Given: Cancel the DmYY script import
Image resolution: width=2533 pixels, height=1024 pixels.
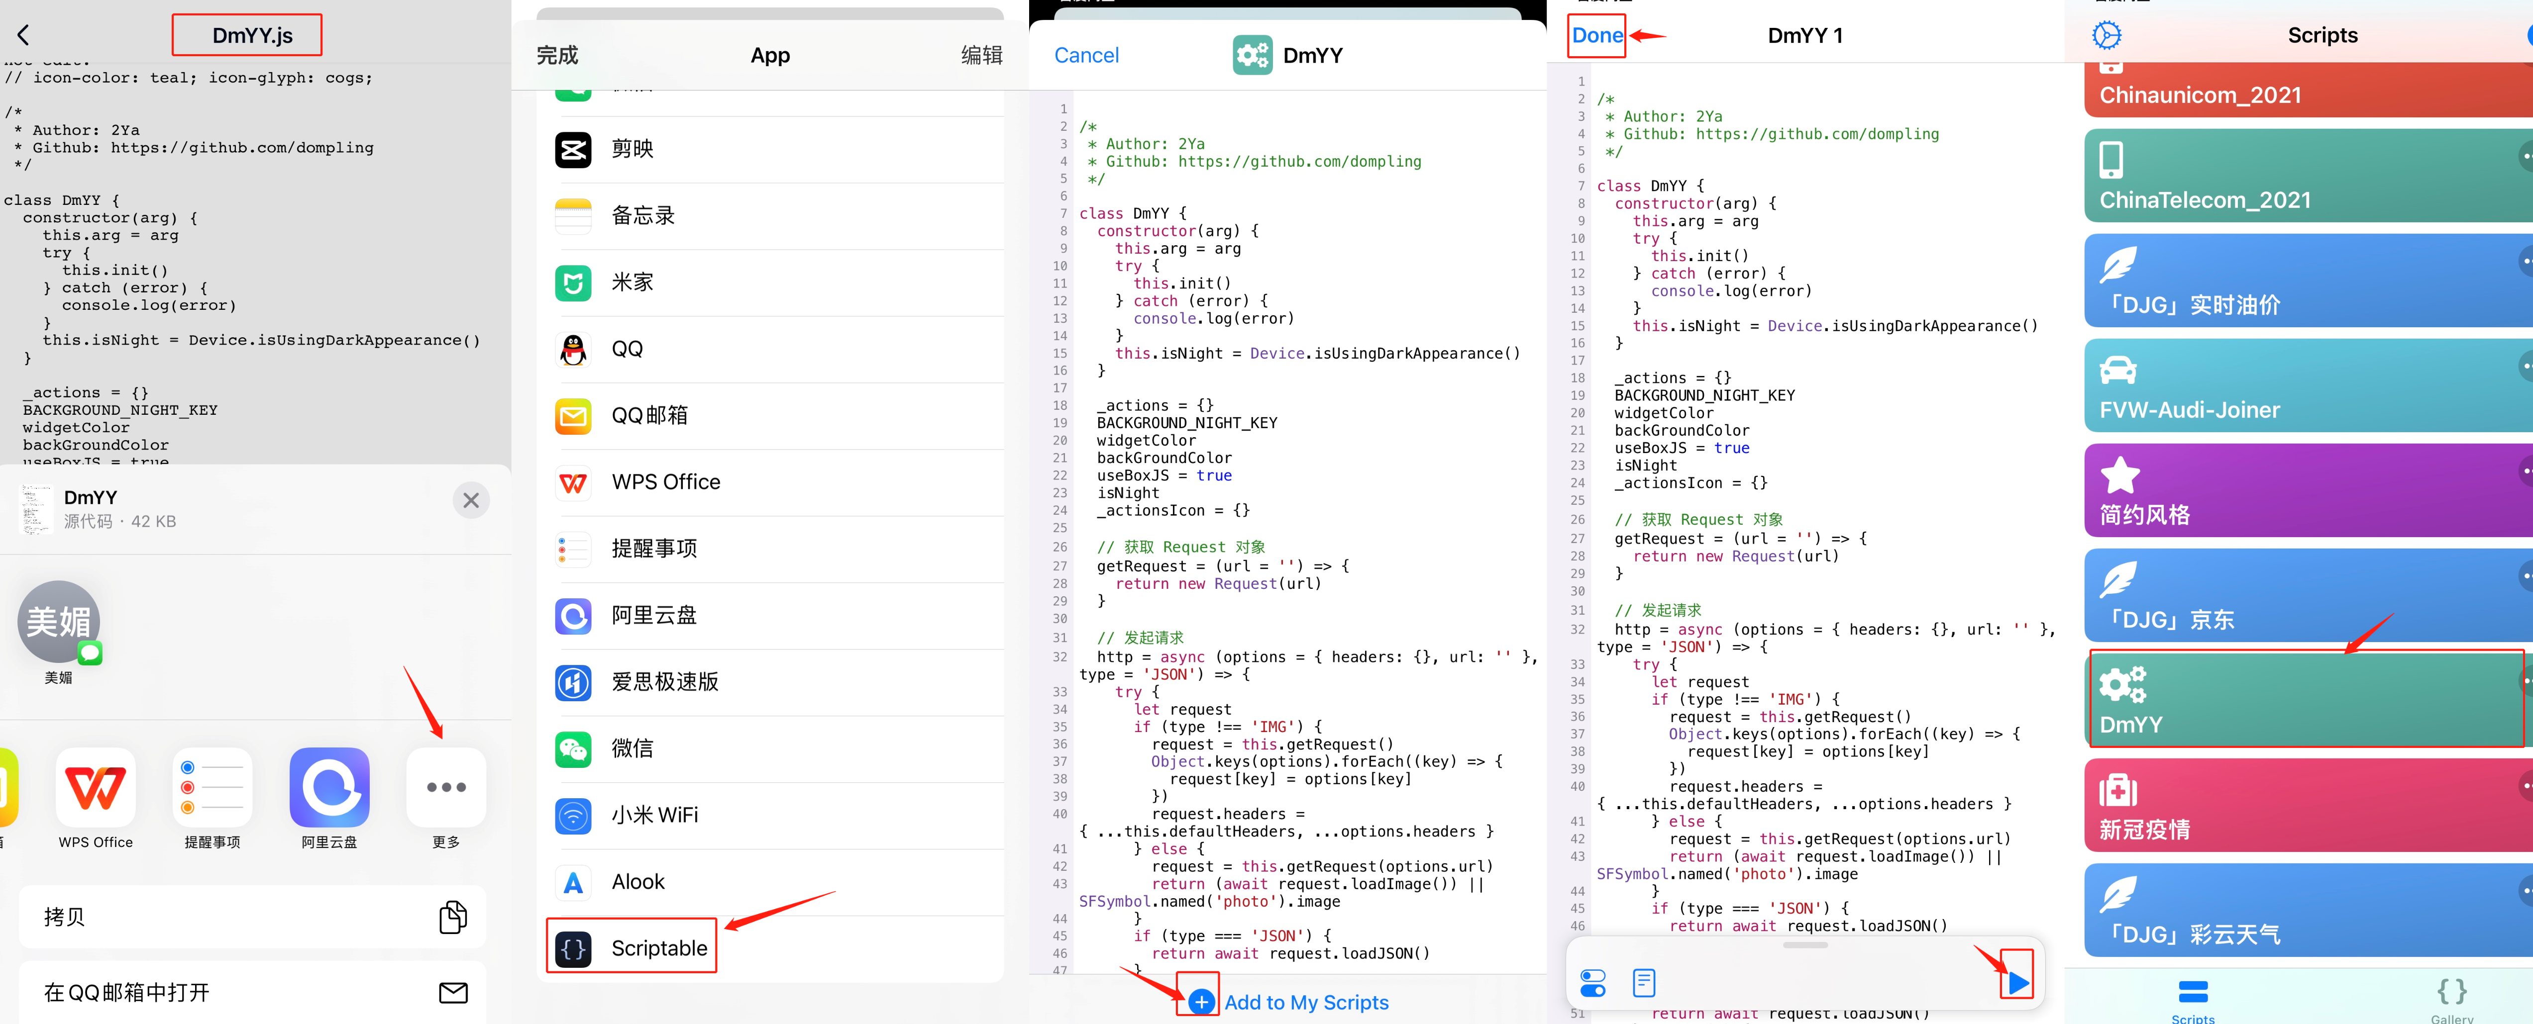Looking at the screenshot, I should pos(1085,55).
